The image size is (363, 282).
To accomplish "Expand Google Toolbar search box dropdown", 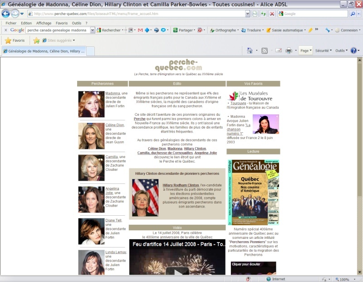I will click(x=93, y=30).
